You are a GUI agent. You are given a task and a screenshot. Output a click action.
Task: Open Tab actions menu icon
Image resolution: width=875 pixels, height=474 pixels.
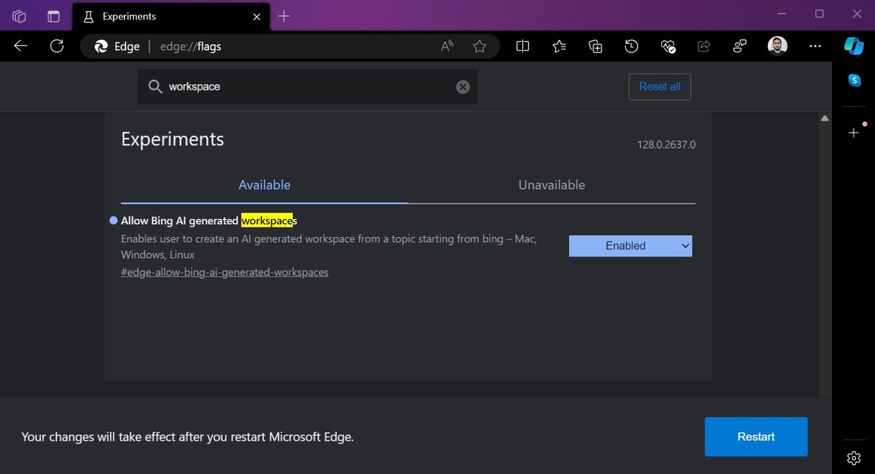tap(53, 16)
